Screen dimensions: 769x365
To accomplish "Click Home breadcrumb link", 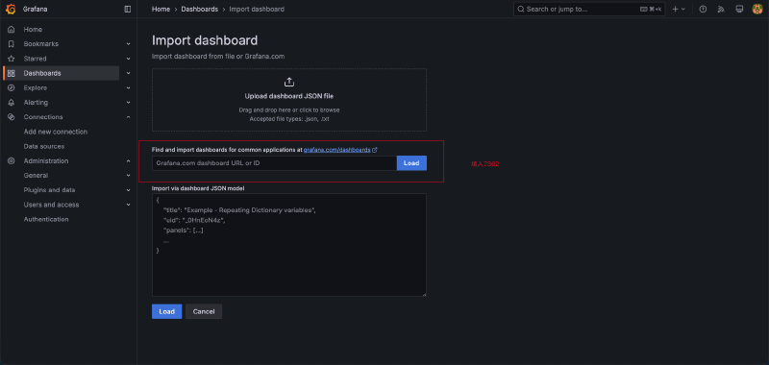I will click(x=161, y=9).
